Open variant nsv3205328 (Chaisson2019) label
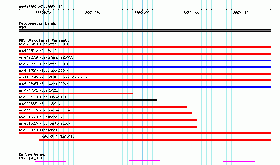Screen dimensions: 280x165 (x=42, y=97)
